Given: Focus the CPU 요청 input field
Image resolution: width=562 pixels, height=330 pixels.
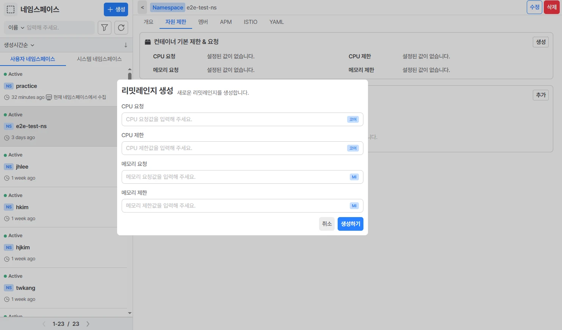Looking at the screenshot, I should tap(243, 119).
